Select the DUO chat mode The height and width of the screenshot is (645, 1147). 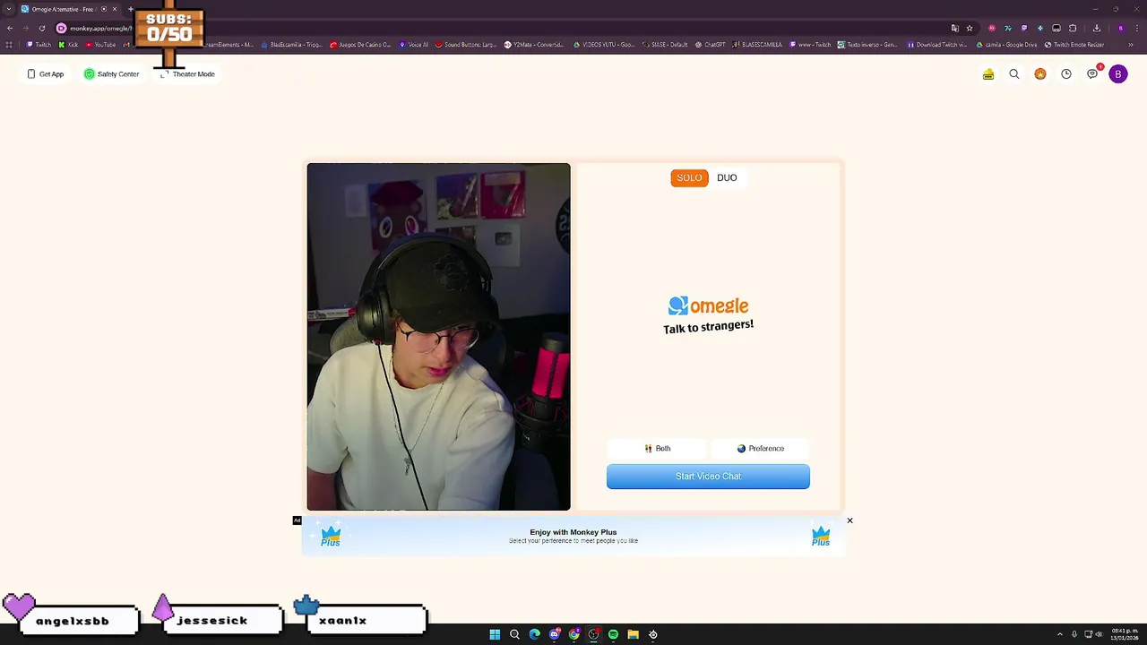[727, 177]
